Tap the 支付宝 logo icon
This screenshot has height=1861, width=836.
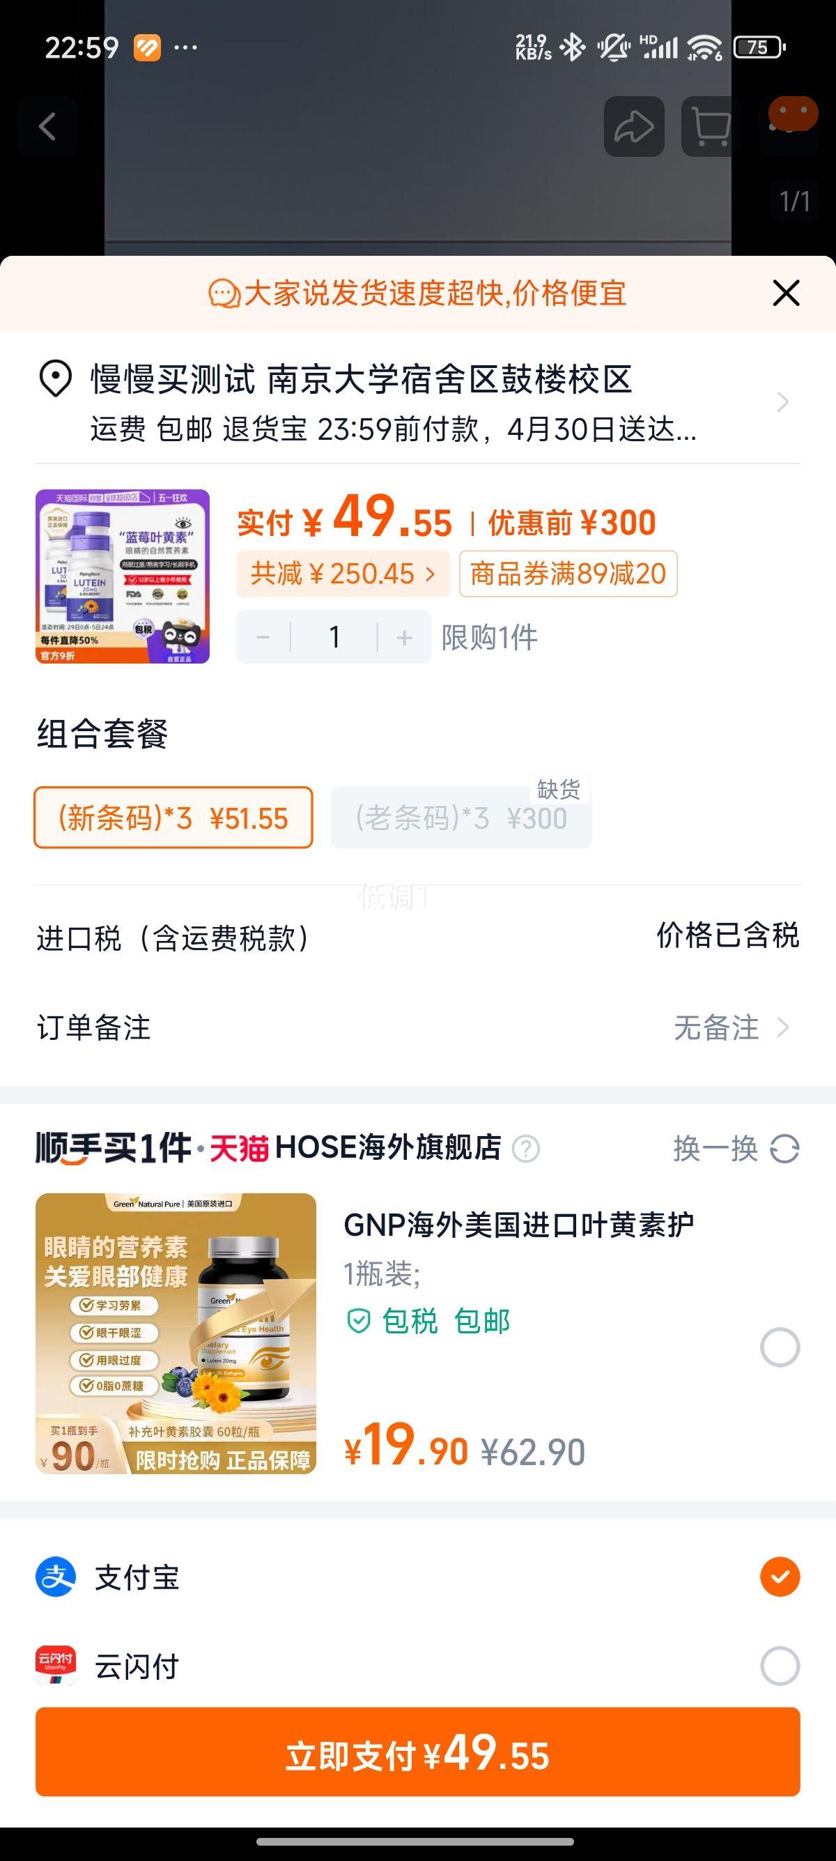tap(56, 1577)
